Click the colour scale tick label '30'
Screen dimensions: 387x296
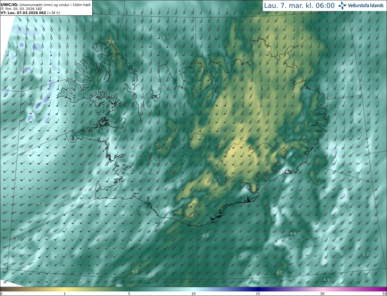click(322, 294)
